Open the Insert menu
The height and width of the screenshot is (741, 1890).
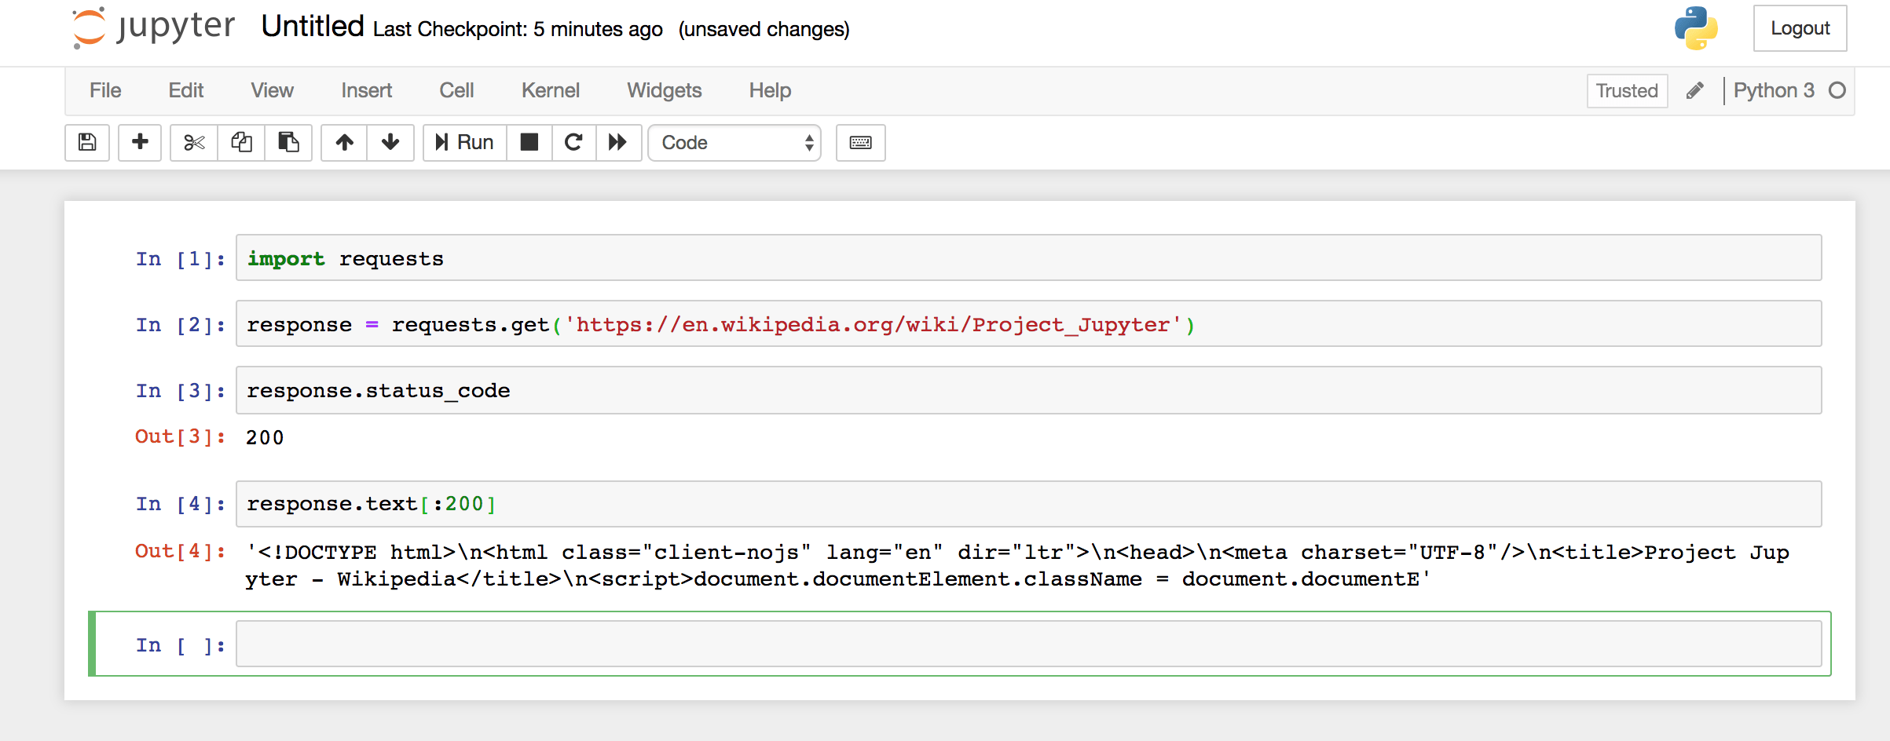point(366,90)
